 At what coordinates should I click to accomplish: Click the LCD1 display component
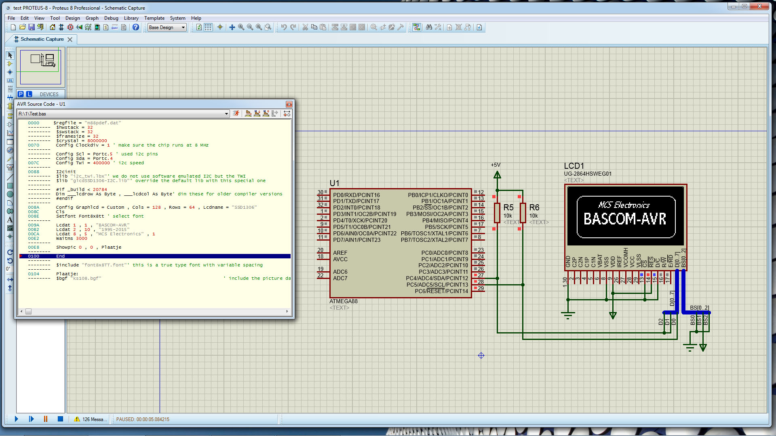click(626, 227)
